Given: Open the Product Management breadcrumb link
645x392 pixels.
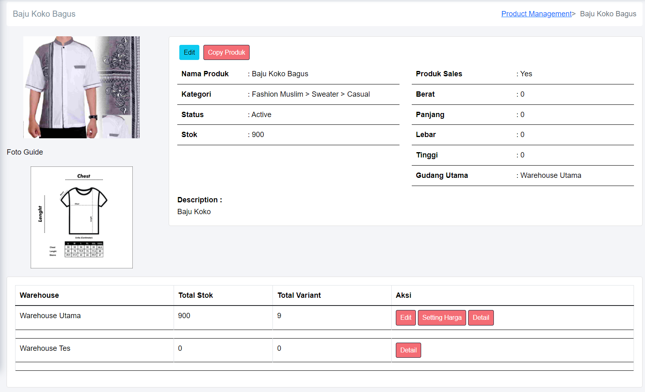Looking at the screenshot, I should point(536,14).
